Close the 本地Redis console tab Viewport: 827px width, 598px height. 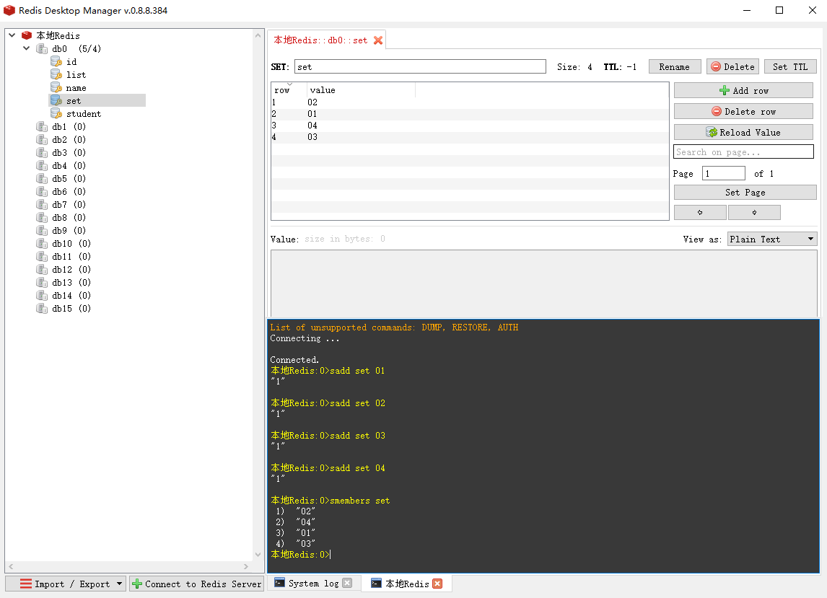pos(437,584)
